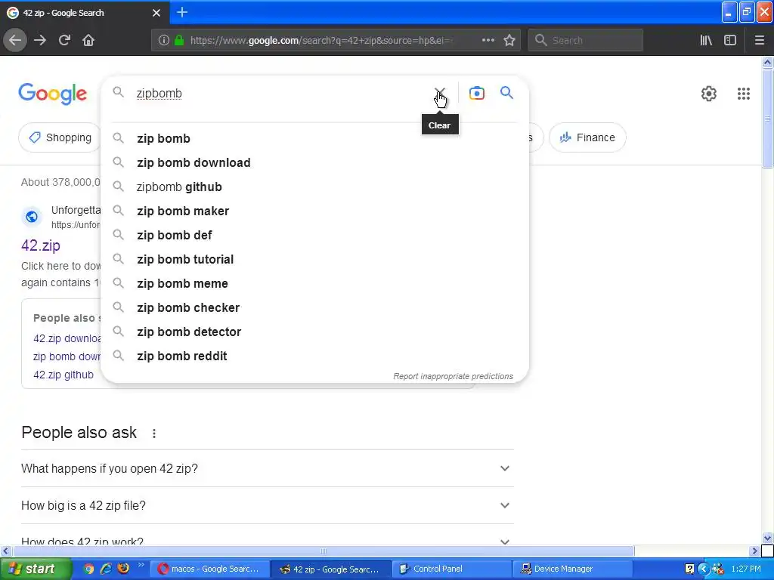Open the Windows Start menu
This screenshot has width=774, height=580.
click(x=36, y=569)
